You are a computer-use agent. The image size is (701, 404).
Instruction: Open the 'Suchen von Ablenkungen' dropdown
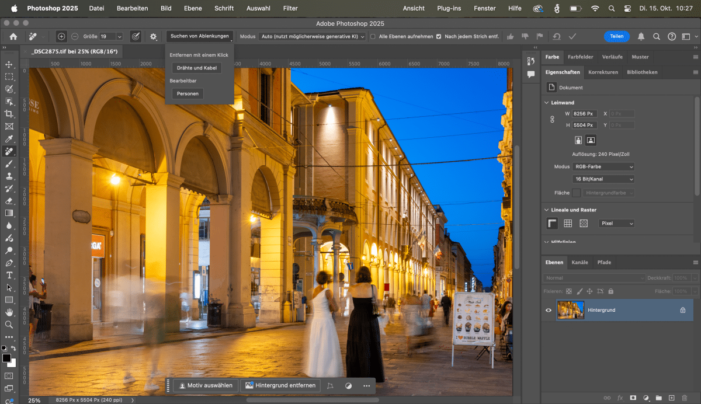200,36
